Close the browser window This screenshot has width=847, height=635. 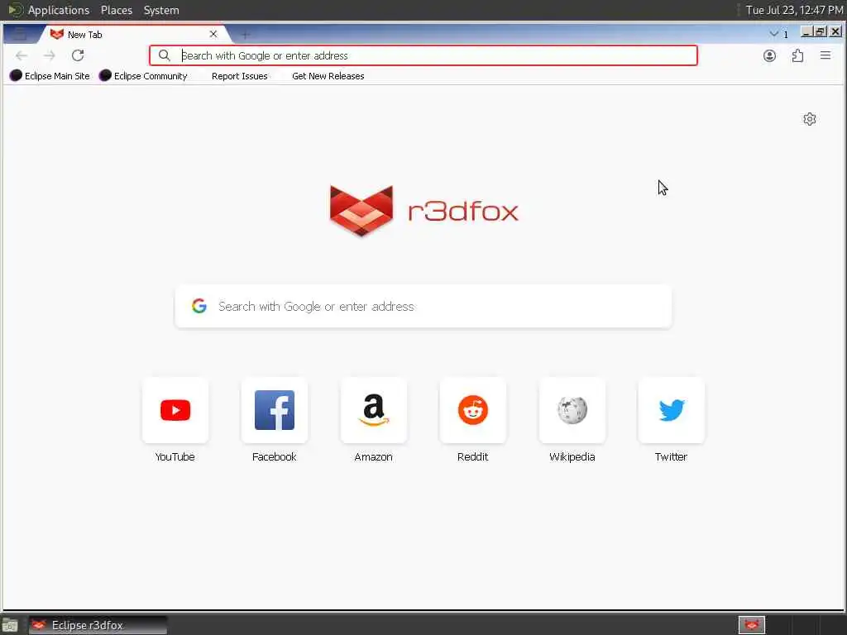[x=835, y=32]
